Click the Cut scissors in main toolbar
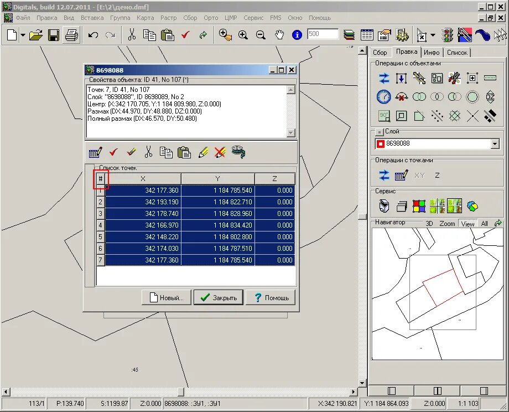The image size is (509, 412). 132,35
